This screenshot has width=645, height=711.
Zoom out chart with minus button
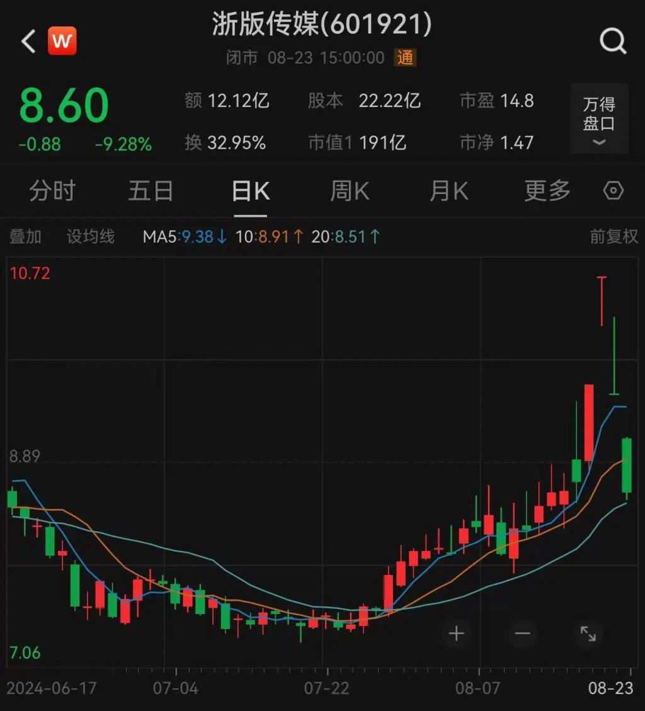[x=523, y=633]
